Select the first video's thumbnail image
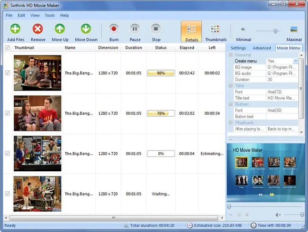This screenshot has height=232, width=308. click(x=37, y=73)
